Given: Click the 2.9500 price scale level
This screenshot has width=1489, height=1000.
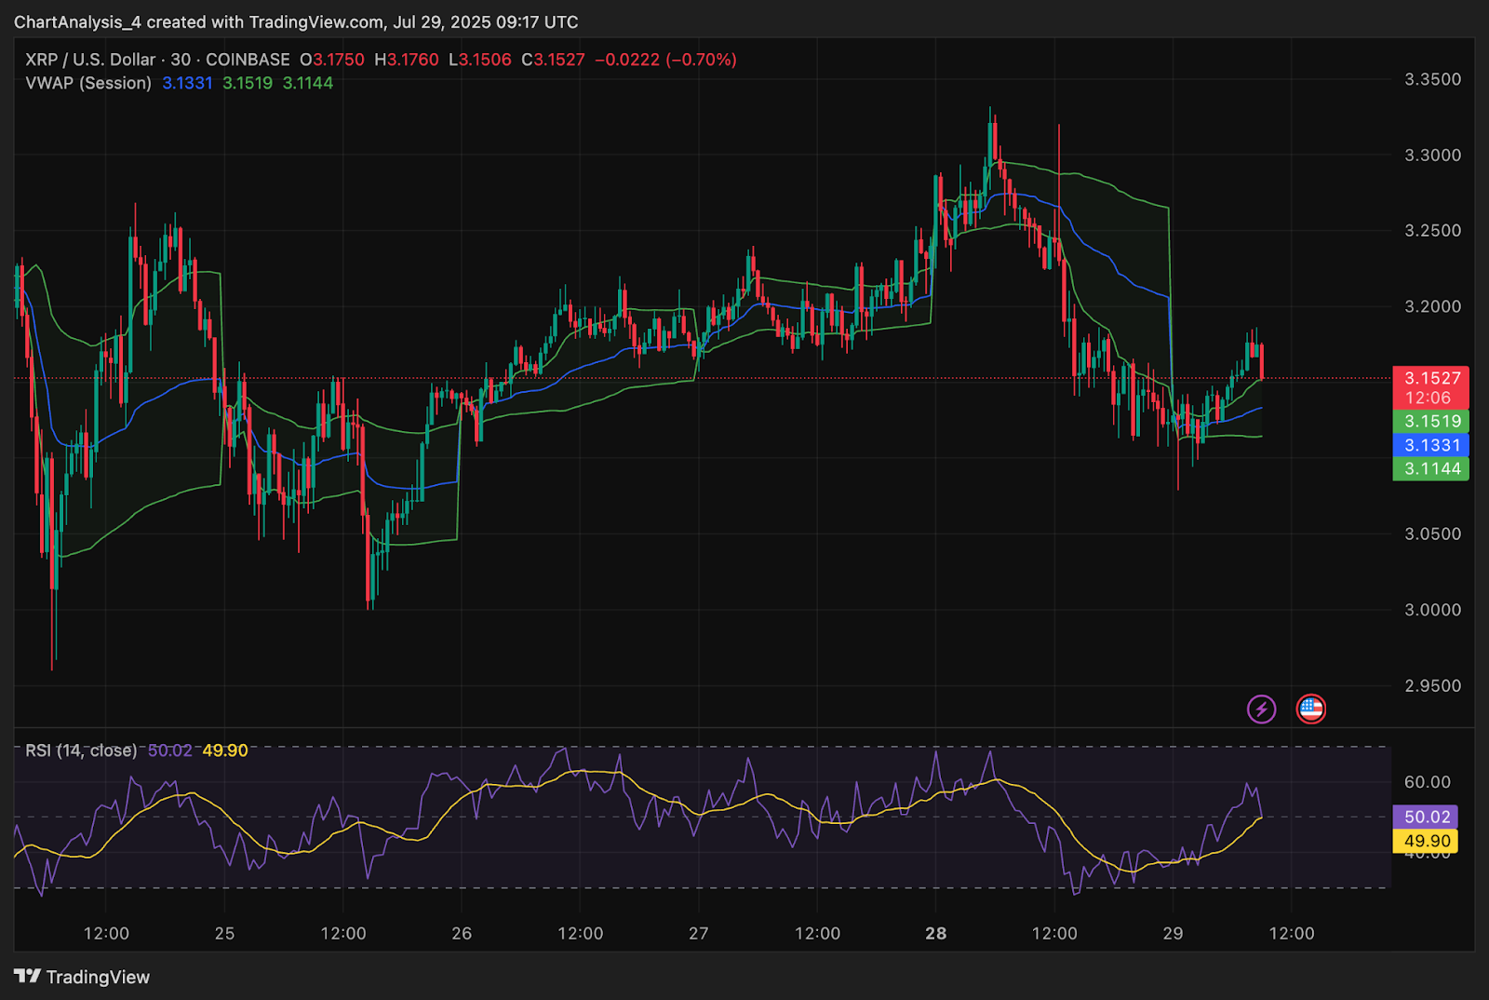Looking at the screenshot, I should pos(1432,685).
